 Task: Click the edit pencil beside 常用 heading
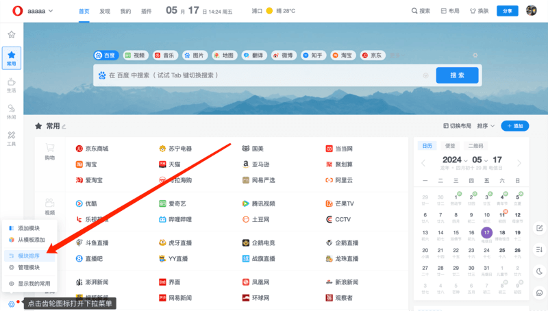point(64,127)
